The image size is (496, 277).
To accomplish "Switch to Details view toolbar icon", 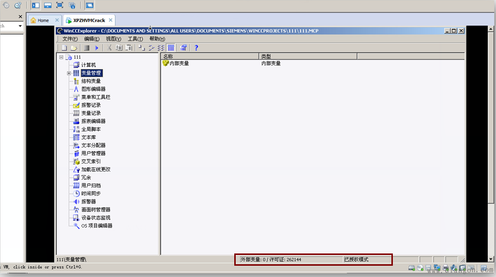I will click(171, 48).
